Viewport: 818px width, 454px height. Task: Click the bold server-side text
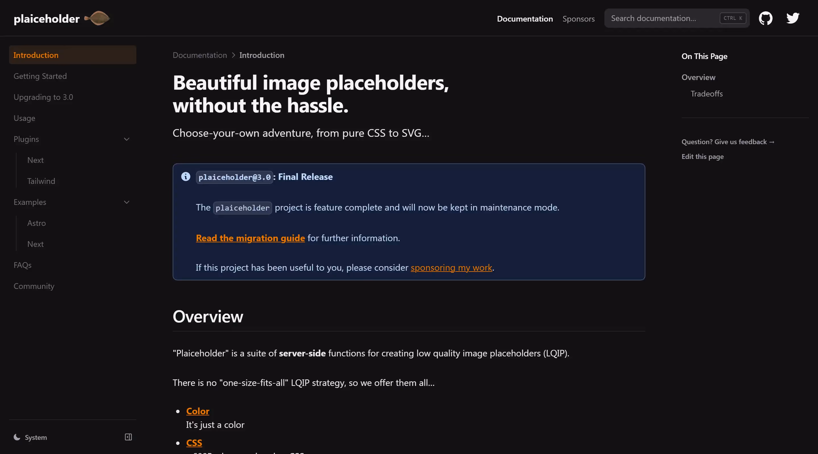click(x=302, y=353)
